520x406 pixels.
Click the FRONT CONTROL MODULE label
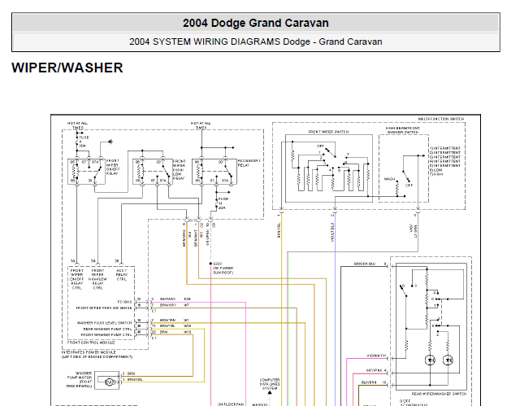(91, 343)
